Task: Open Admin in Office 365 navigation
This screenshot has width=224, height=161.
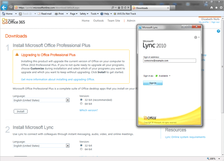Action: click(131, 21)
